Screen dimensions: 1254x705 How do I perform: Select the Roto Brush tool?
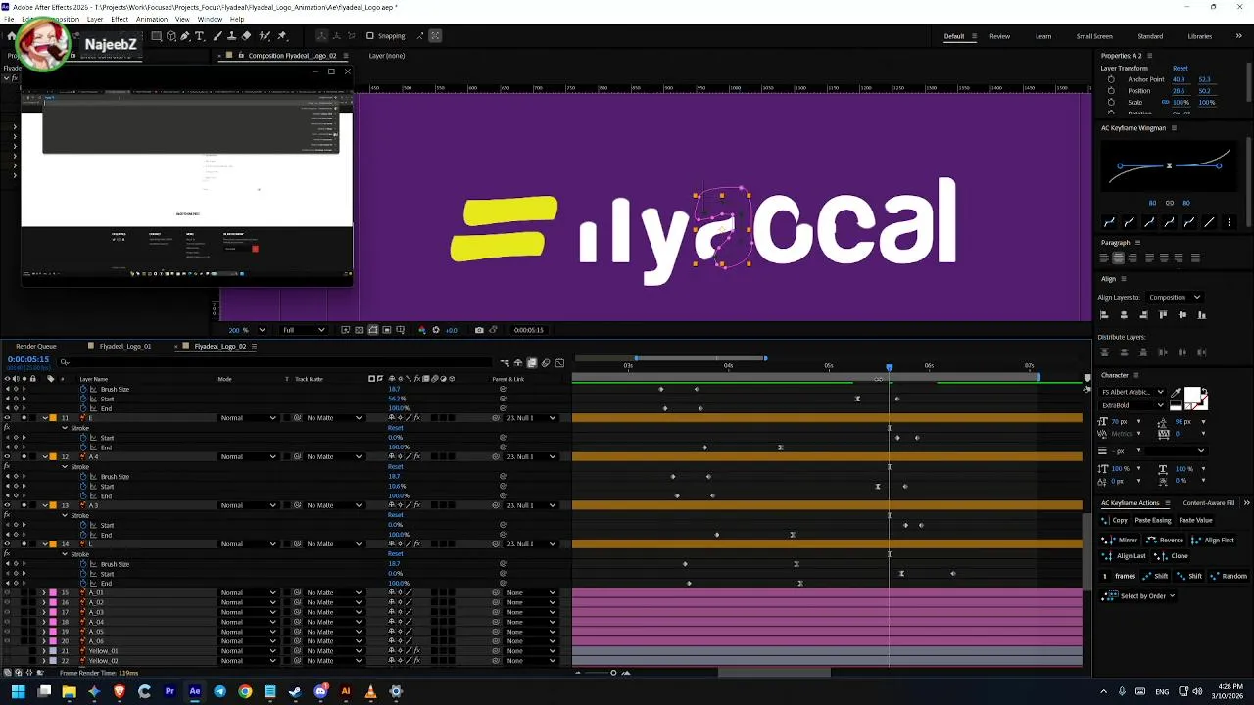(x=265, y=36)
